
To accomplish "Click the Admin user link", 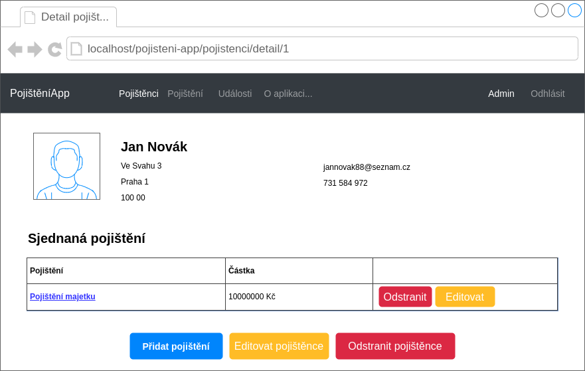I will pyautogui.click(x=501, y=94).
